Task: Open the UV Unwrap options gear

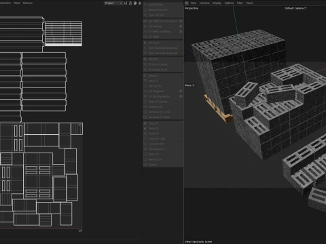Action: [x=181, y=26]
